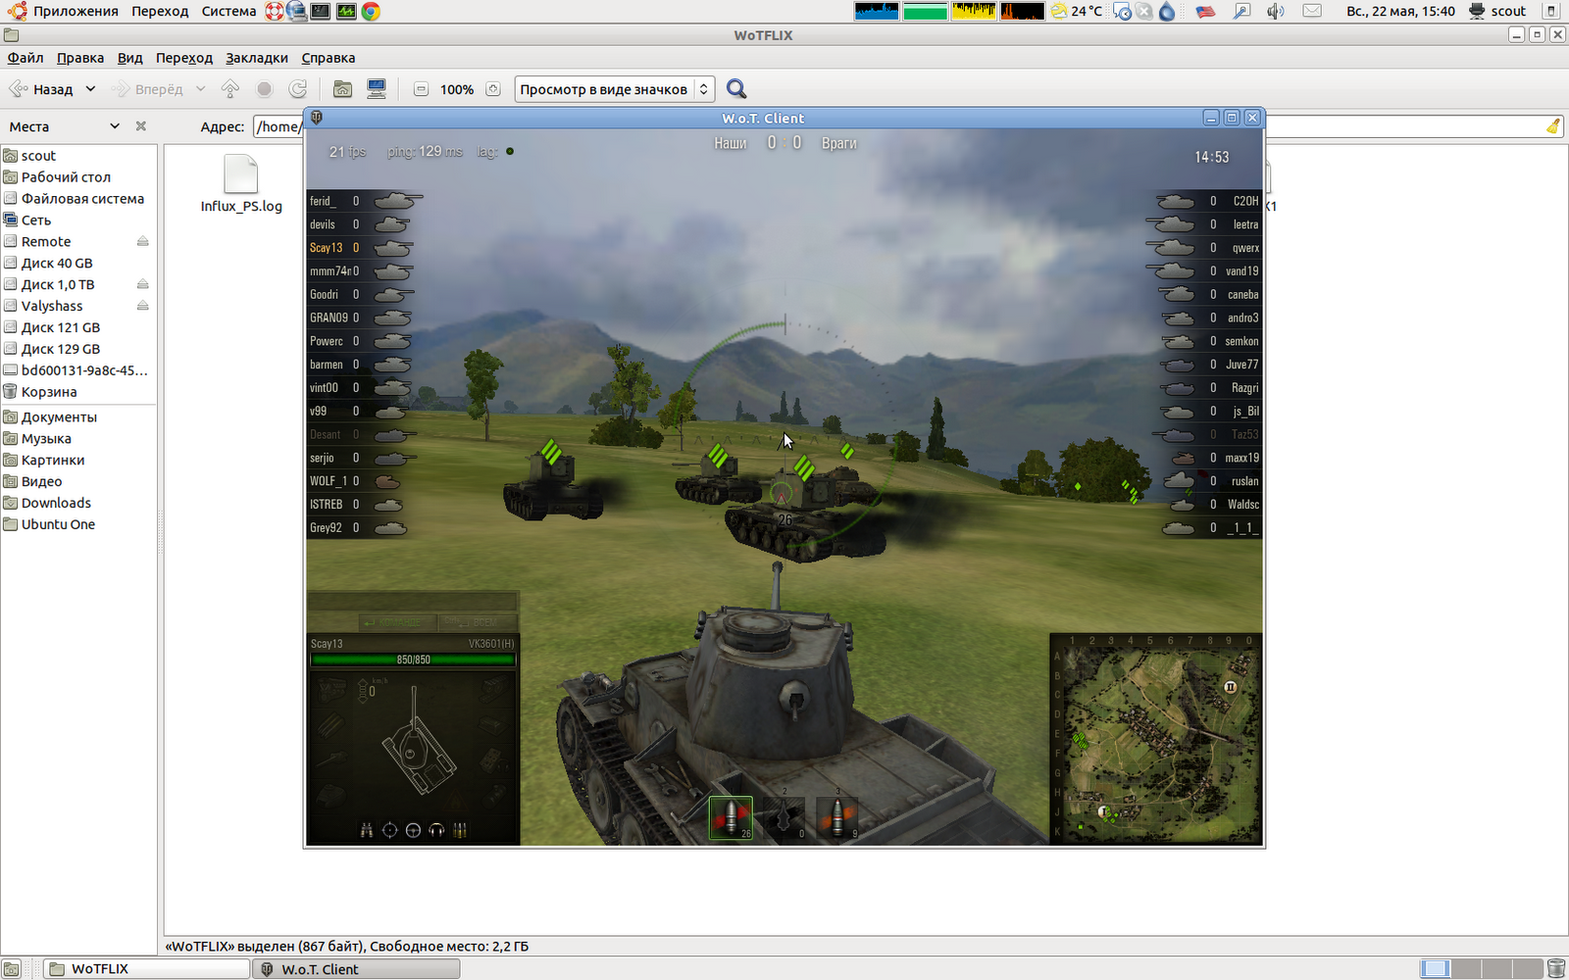This screenshot has height=980, width=1569.
Task: Click the battle minimap
Action: (x=1155, y=738)
